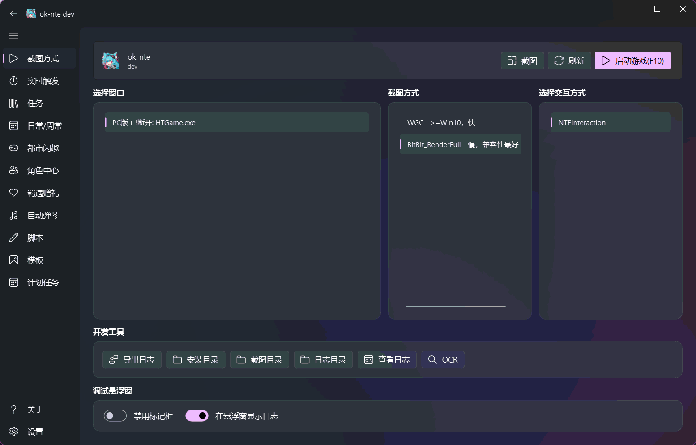Viewport: 696px width, 445px height.
Task: Switch to 计划任务 sidebar tab
Action: point(39,283)
